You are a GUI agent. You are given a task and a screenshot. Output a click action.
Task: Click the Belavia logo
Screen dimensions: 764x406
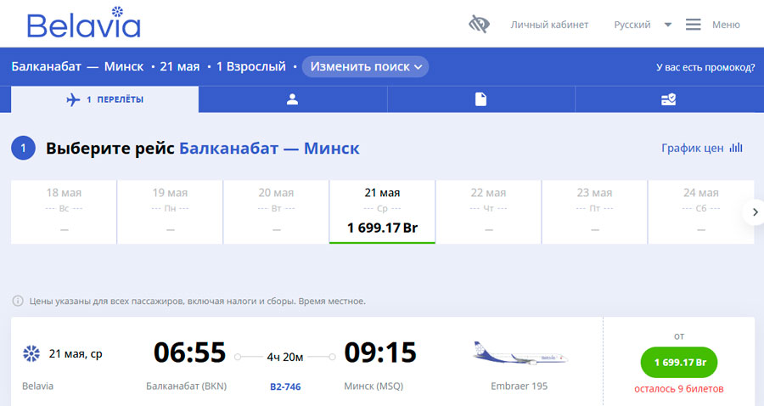84,23
